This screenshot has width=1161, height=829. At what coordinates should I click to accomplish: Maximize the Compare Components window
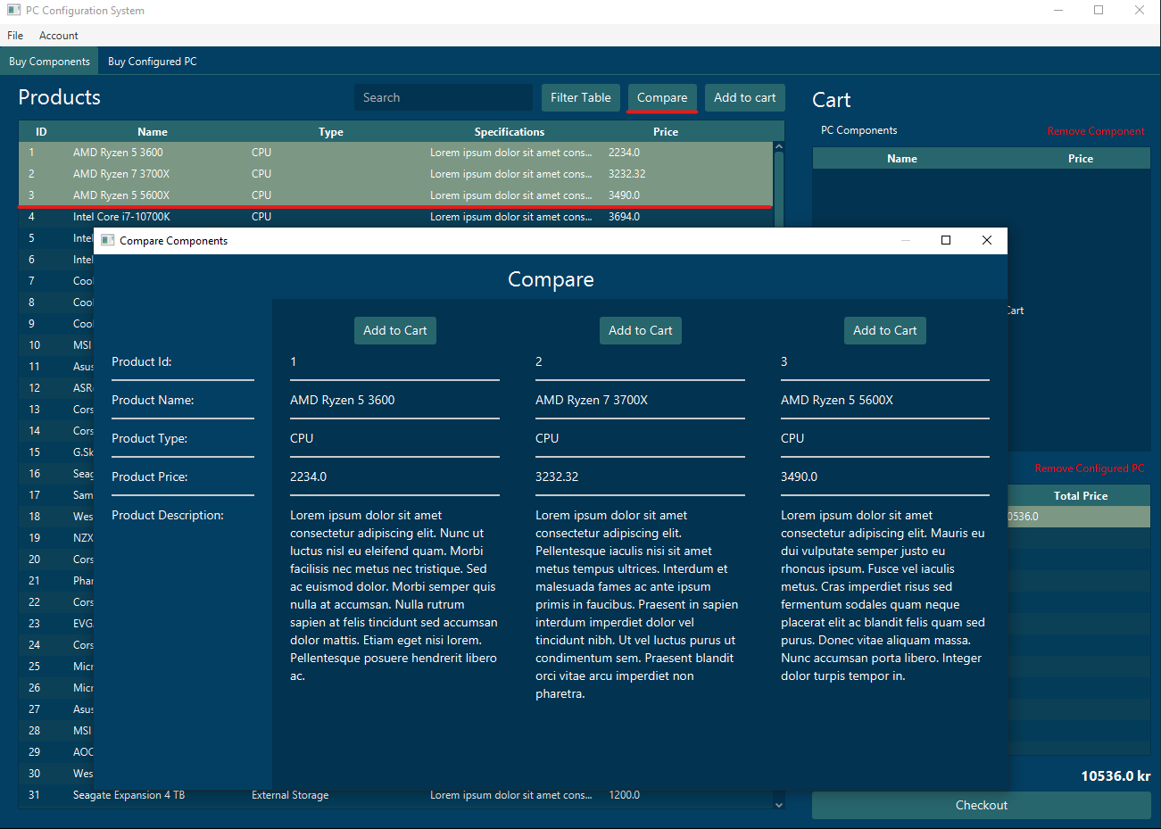click(x=946, y=240)
